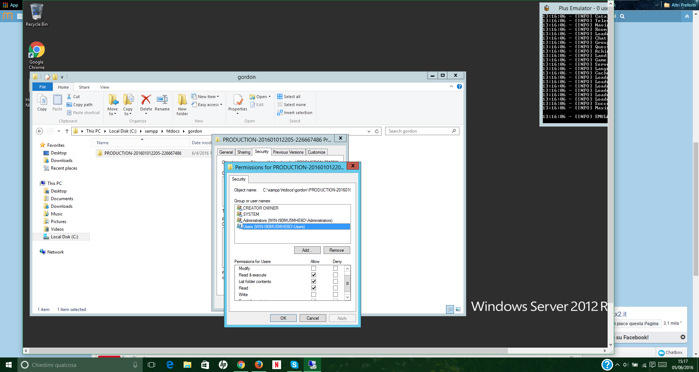Tick the Allow checkbox for Write
699x372 pixels.
[x=313, y=295]
